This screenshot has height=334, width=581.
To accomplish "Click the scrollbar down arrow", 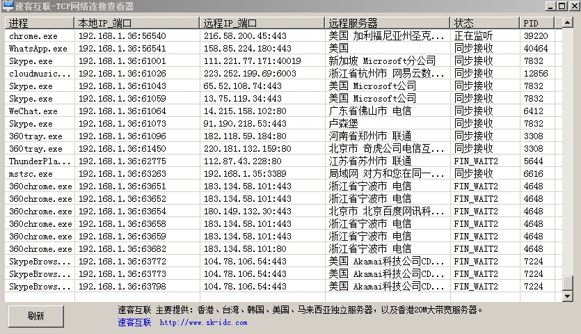I will click(x=568, y=297).
